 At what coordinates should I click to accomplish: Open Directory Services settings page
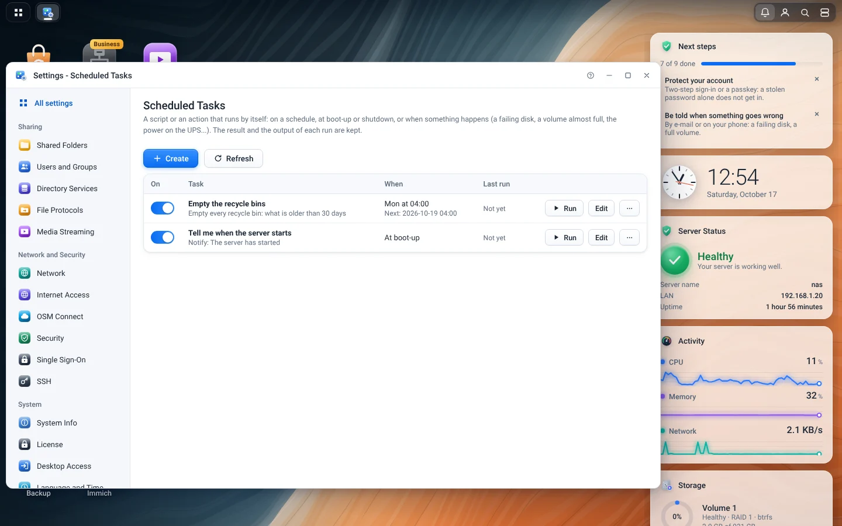coord(68,188)
